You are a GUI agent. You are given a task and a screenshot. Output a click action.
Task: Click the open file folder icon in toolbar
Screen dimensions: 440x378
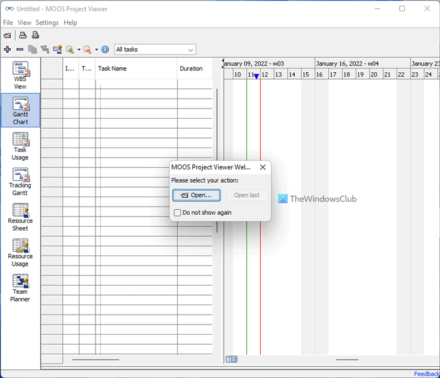tap(7, 35)
